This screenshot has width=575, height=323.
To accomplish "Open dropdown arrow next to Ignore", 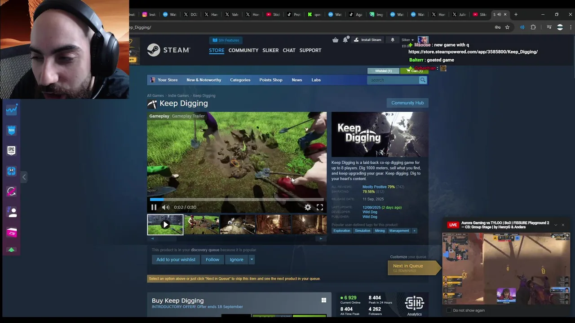I will coord(252,259).
